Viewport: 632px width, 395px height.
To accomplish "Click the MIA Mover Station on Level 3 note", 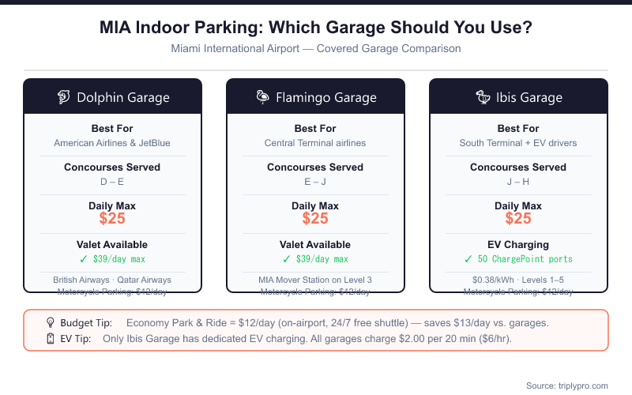I will point(315,280).
